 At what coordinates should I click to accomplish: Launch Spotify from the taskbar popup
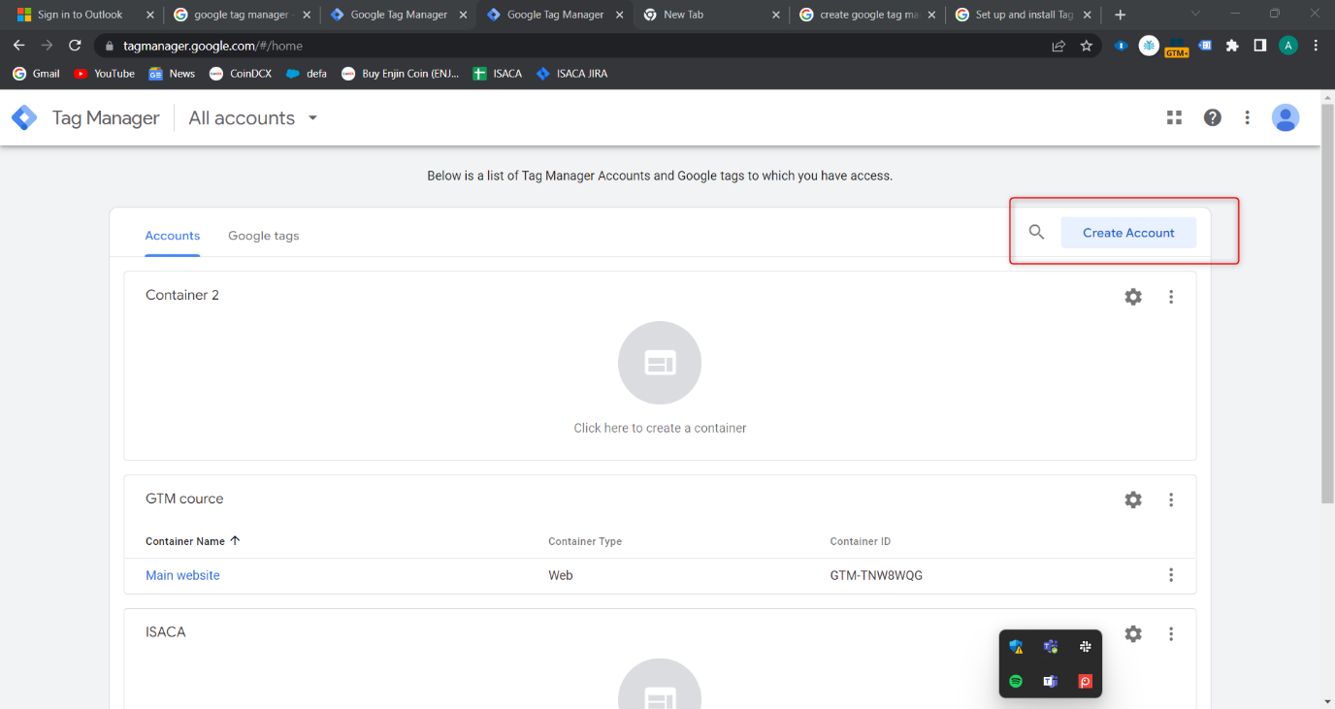(1015, 681)
